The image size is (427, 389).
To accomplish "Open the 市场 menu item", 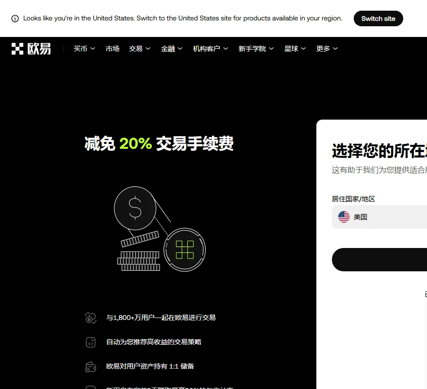I will click(x=113, y=49).
